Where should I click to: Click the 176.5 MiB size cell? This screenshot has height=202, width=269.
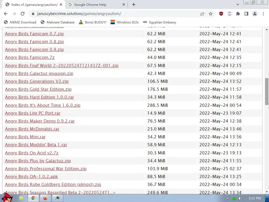pos(158,89)
